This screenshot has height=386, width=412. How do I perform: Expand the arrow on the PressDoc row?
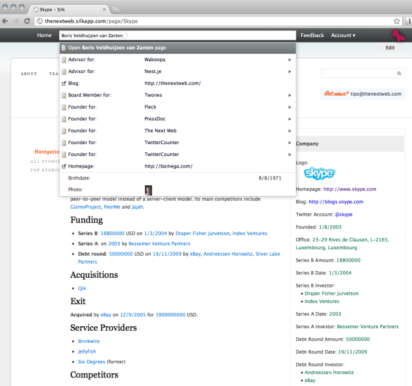pyautogui.click(x=290, y=119)
